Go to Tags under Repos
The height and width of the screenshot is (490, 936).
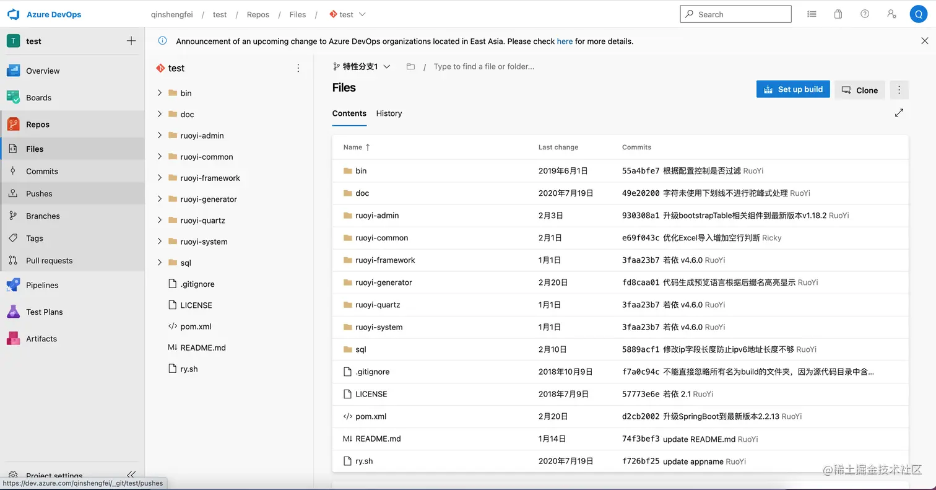[72, 238]
